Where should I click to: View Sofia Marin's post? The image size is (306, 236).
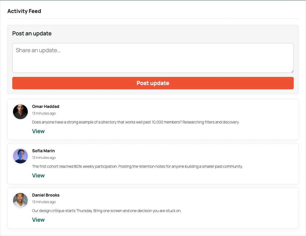pyautogui.click(x=38, y=176)
